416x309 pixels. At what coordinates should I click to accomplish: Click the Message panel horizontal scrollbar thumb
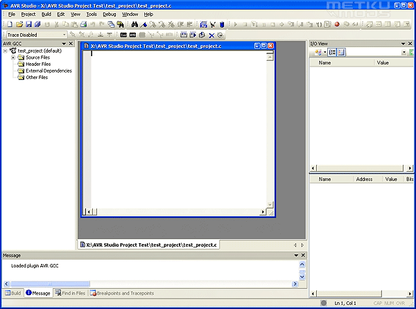coord(50,284)
